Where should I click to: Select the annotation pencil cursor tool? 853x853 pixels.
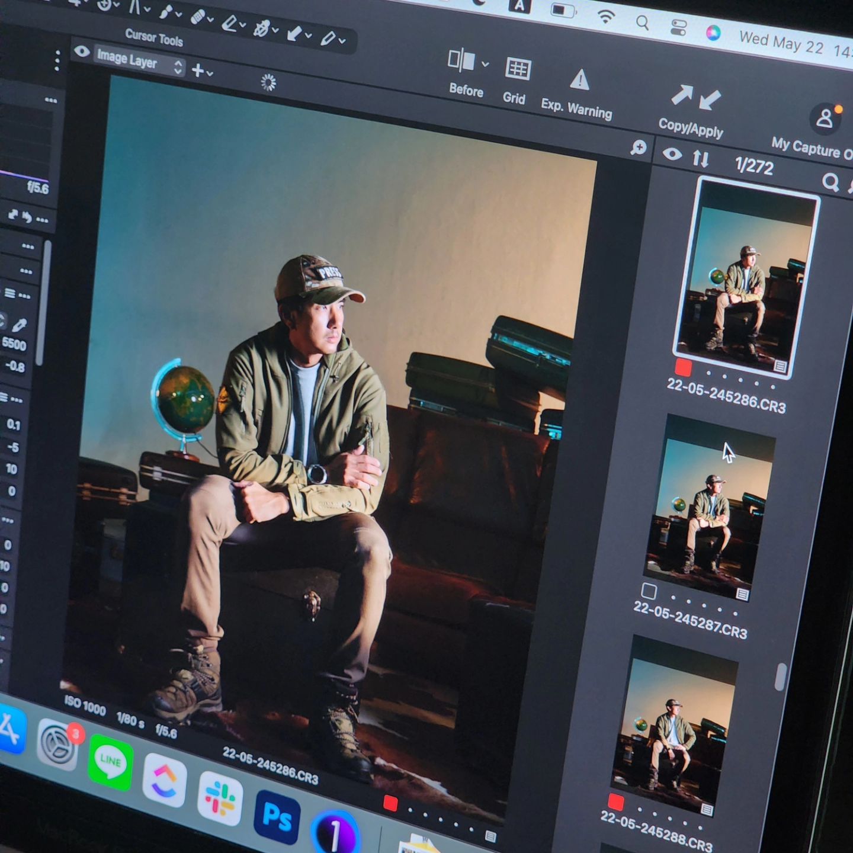pyautogui.click(x=328, y=38)
